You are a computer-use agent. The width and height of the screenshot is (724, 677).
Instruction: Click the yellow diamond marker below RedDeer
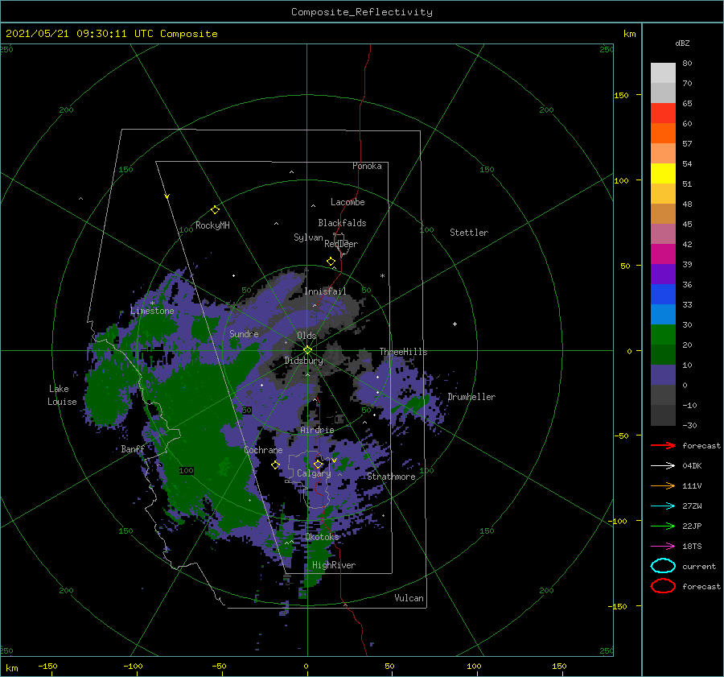(331, 262)
